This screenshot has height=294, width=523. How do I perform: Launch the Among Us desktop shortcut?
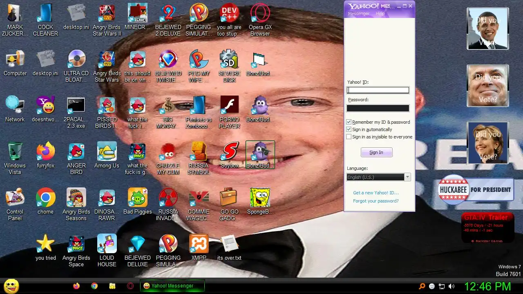(107, 155)
